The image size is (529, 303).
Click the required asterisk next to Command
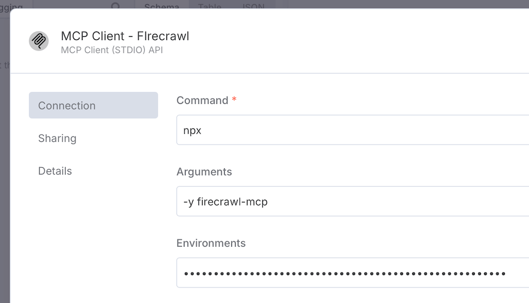coord(234,100)
